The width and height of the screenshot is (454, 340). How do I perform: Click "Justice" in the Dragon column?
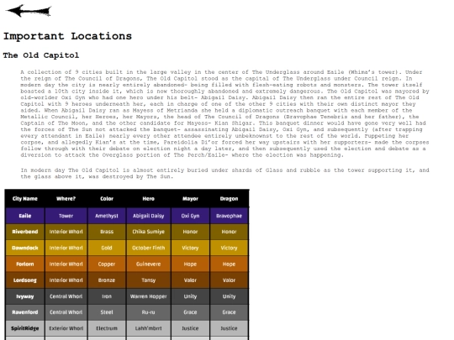coord(229,328)
